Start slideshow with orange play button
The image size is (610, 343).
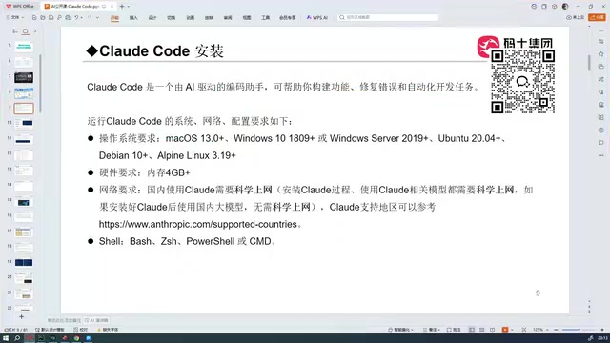tap(505, 330)
